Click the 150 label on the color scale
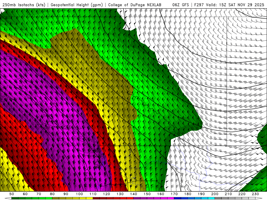The height and width of the screenshot is (200, 267). pos(147,194)
